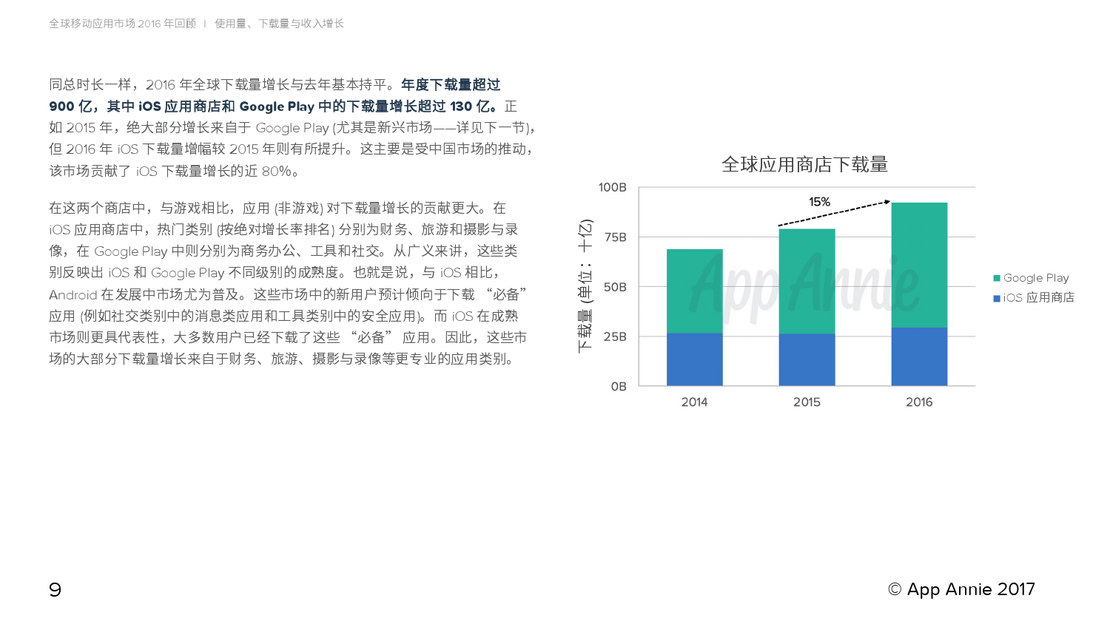Click the line starting 市场则更具代表性
The image size is (1110, 624).
(x=288, y=338)
